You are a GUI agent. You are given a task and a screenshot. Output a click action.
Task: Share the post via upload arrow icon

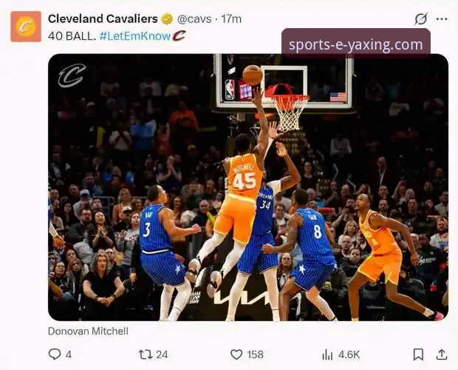pyautogui.click(x=442, y=354)
